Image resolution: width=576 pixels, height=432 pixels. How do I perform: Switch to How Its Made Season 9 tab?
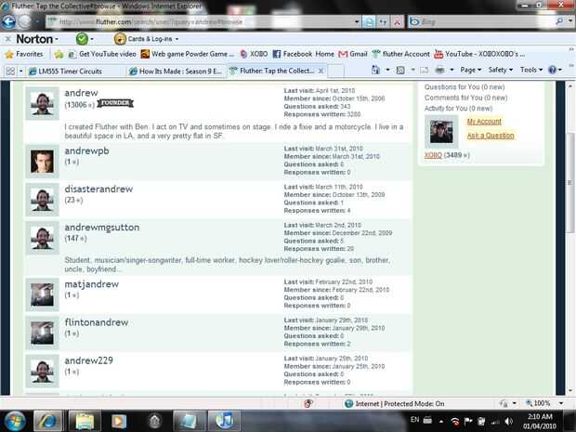[176, 71]
